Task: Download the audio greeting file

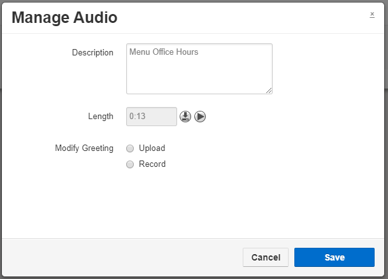Action: [185, 117]
